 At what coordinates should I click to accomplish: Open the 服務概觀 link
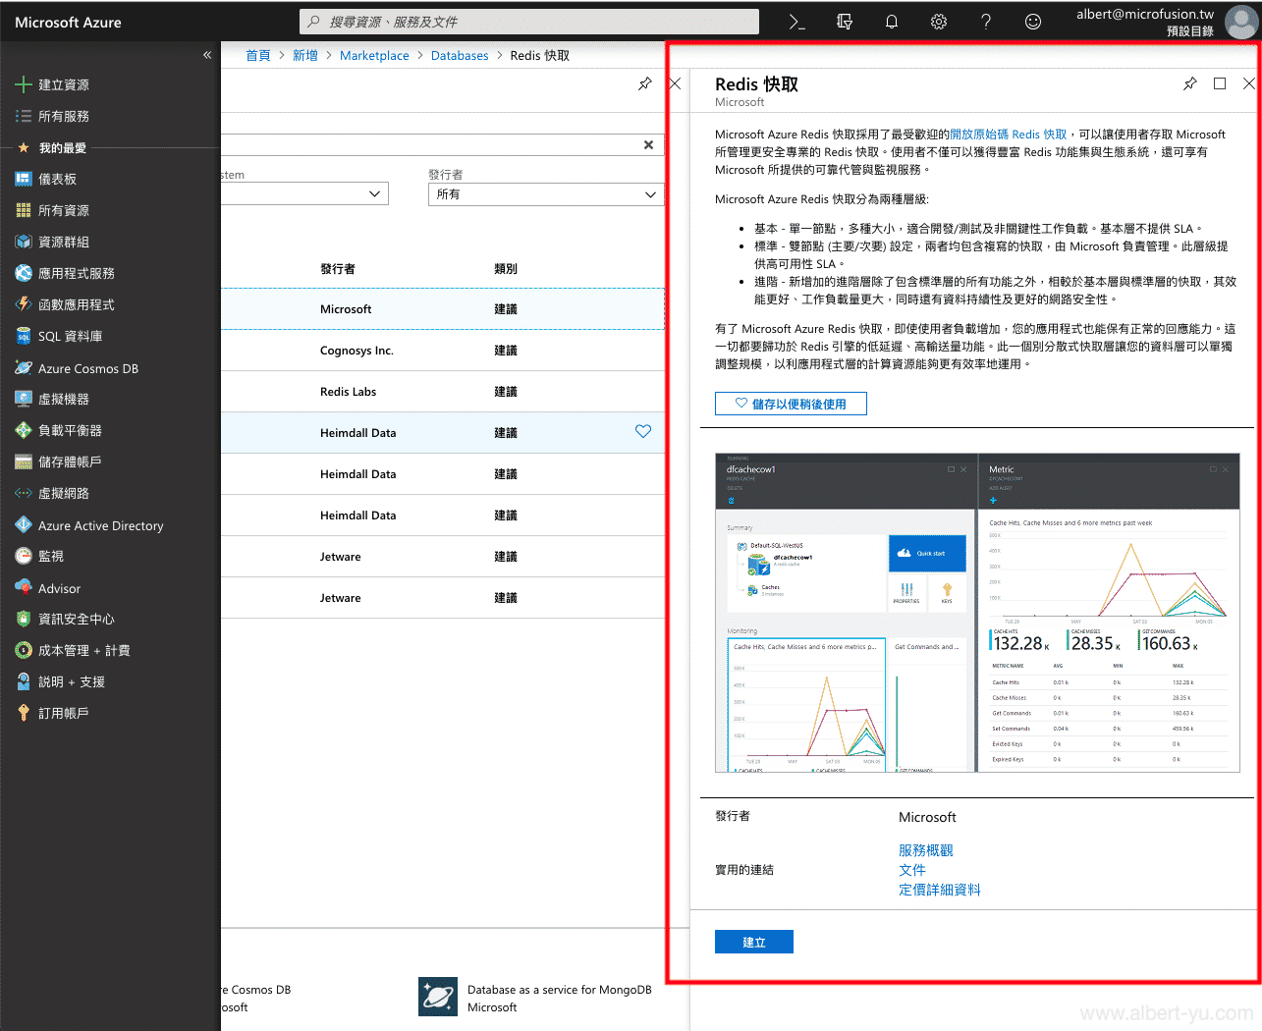[926, 850]
